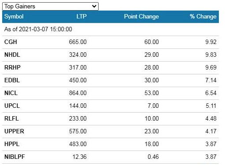
Task: Click the NICL symbol link
Action: point(11,93)
